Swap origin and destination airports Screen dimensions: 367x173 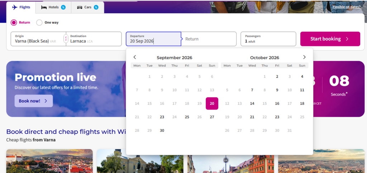tap(66, 39)
